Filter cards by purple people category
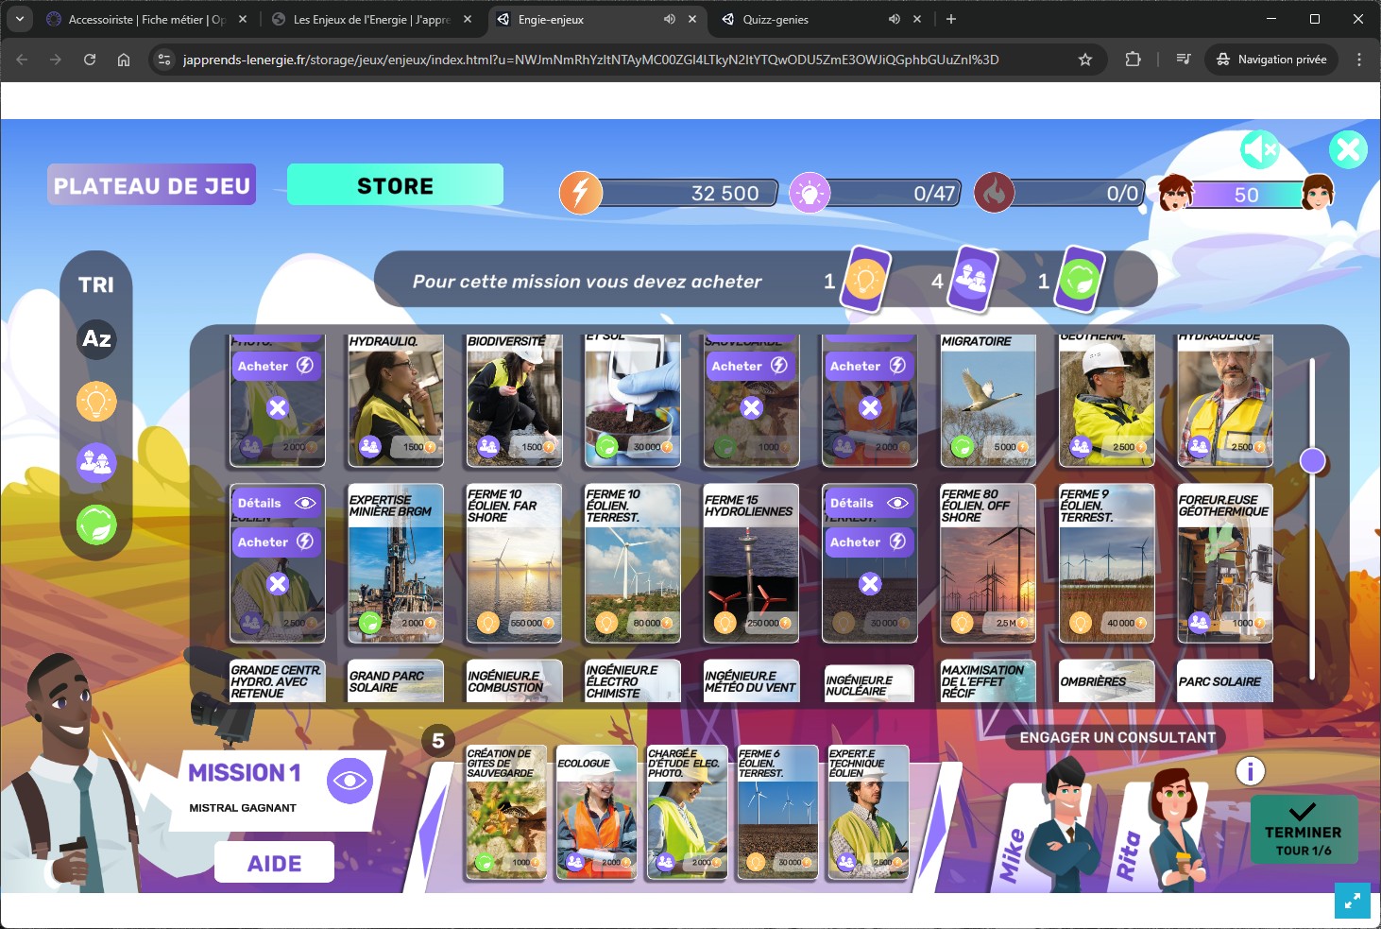The height and width of the screenshot is (929, 1381). [96, 463]
